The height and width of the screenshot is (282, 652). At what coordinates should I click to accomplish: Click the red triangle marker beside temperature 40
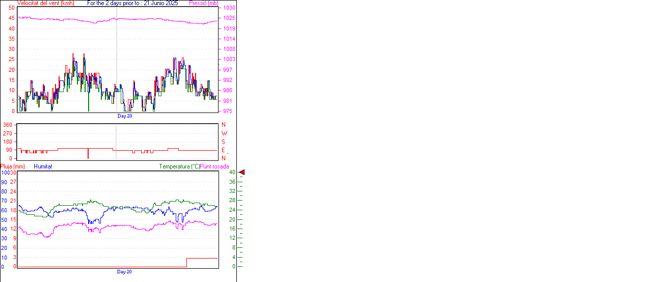tap(242, 173)
